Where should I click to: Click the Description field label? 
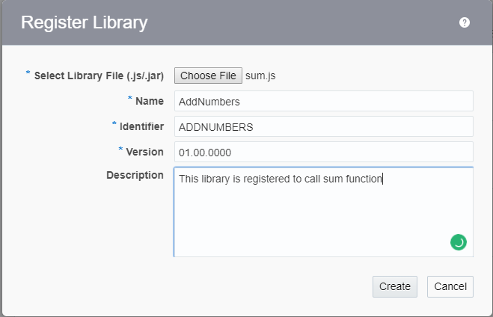(x=135, y=175)
